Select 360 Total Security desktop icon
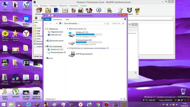The width and height of the screenshot is (190, 107). (5, 36)
